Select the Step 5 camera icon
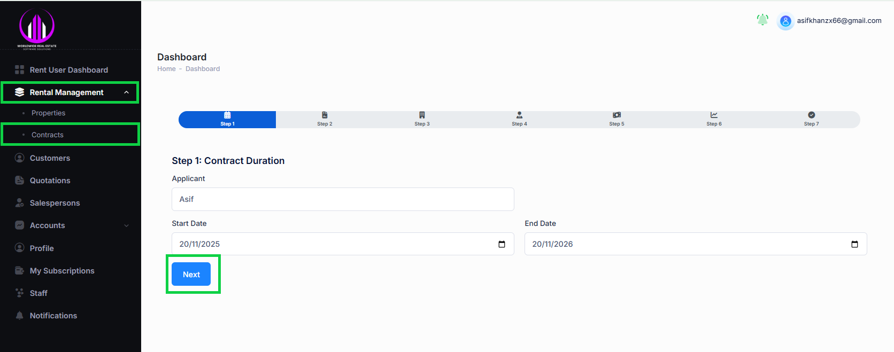Screen dimensions: 894x352 tap(616, 115)
